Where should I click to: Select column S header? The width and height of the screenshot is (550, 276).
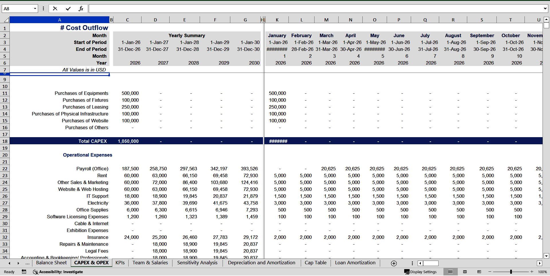click(482, 20)
